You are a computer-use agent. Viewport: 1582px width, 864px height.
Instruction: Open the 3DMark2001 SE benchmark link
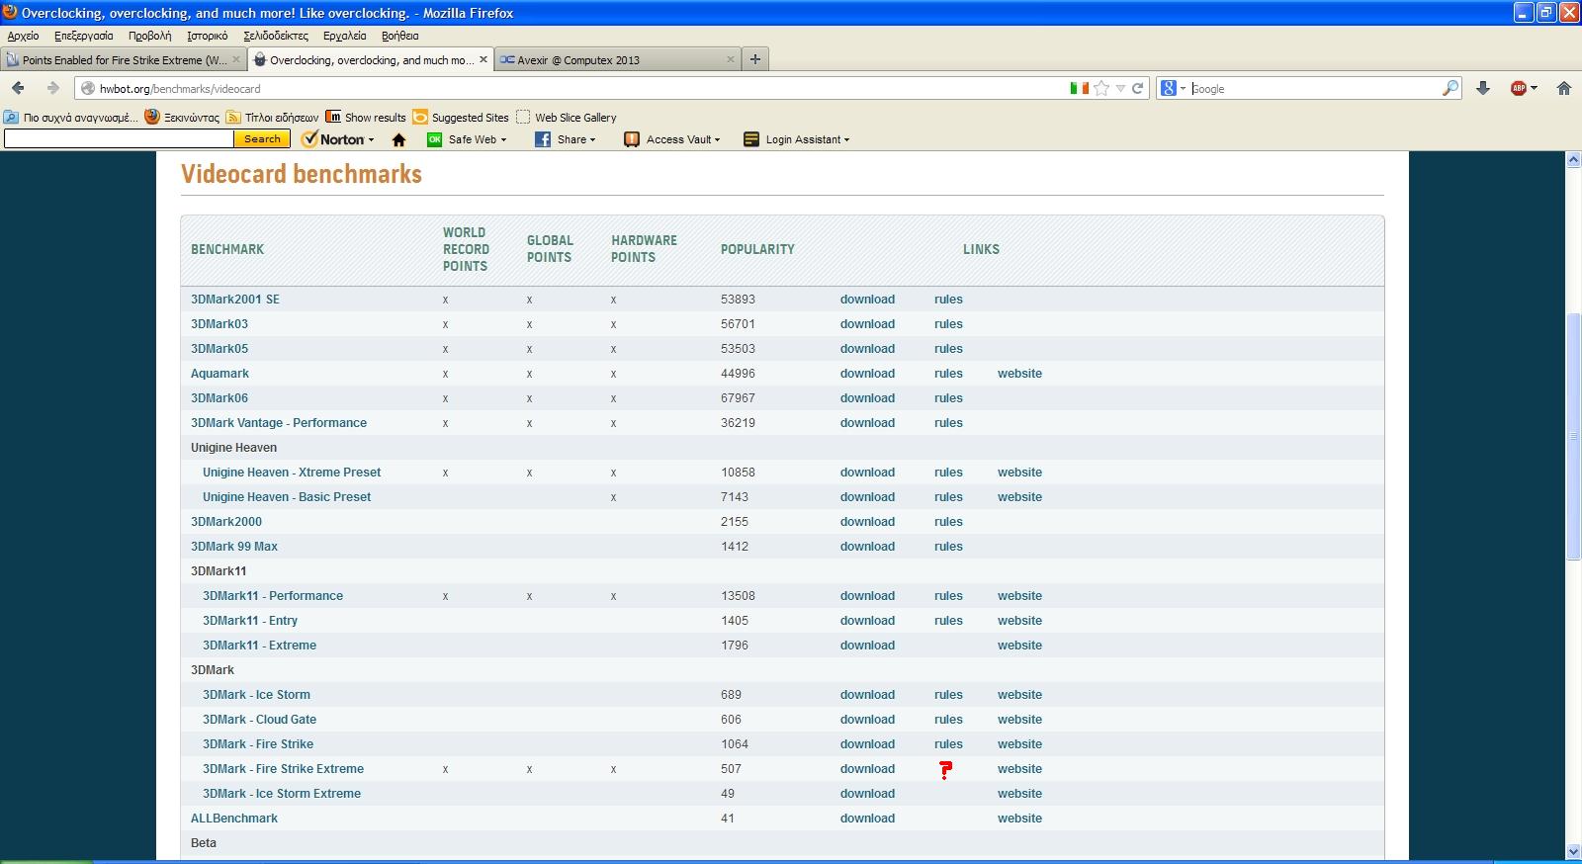[x=235, y=300]
